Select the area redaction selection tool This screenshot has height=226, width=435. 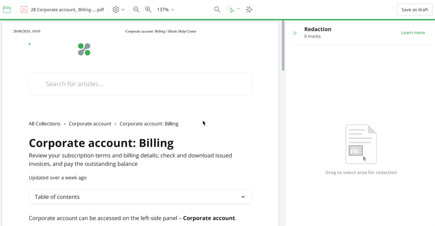230,10
